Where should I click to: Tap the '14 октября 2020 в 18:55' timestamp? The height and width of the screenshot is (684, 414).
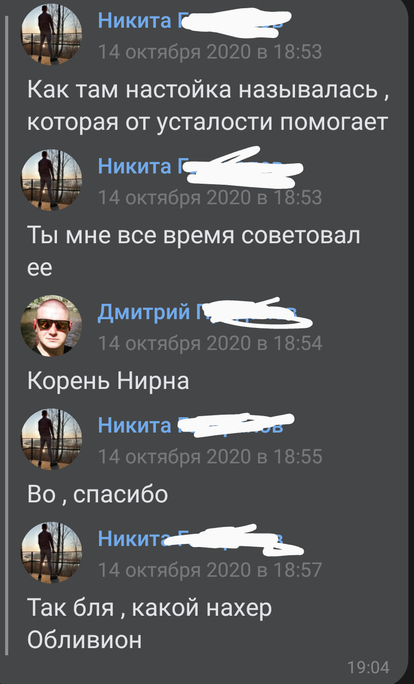tap(210, 456)
